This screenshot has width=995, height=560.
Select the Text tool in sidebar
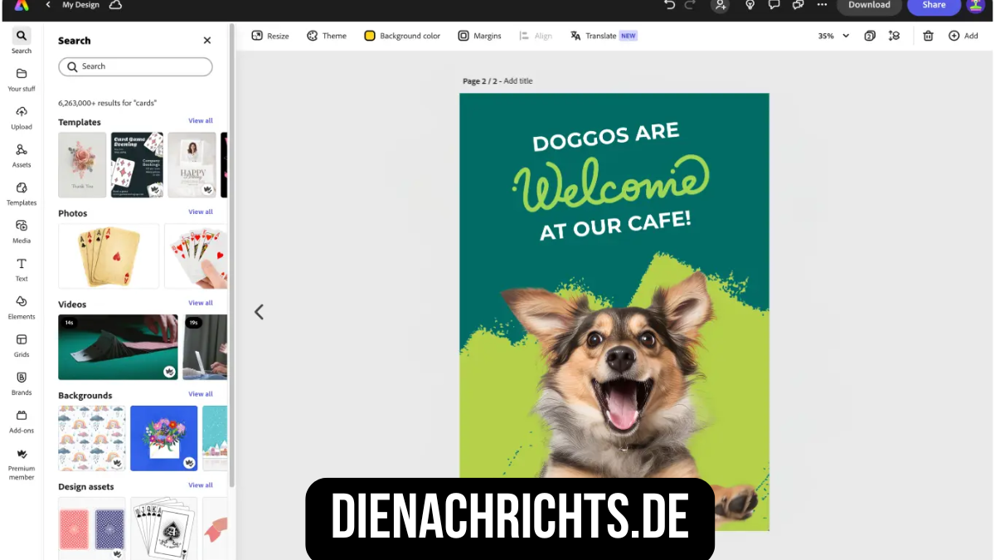[22, 264]
